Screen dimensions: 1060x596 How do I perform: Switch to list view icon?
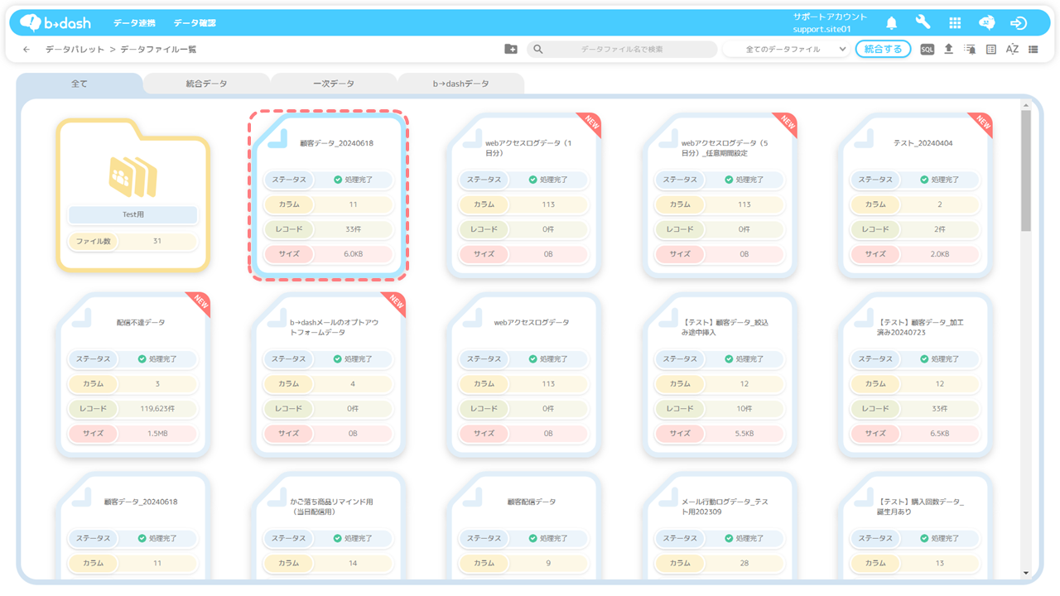[x=1033, y=50]
